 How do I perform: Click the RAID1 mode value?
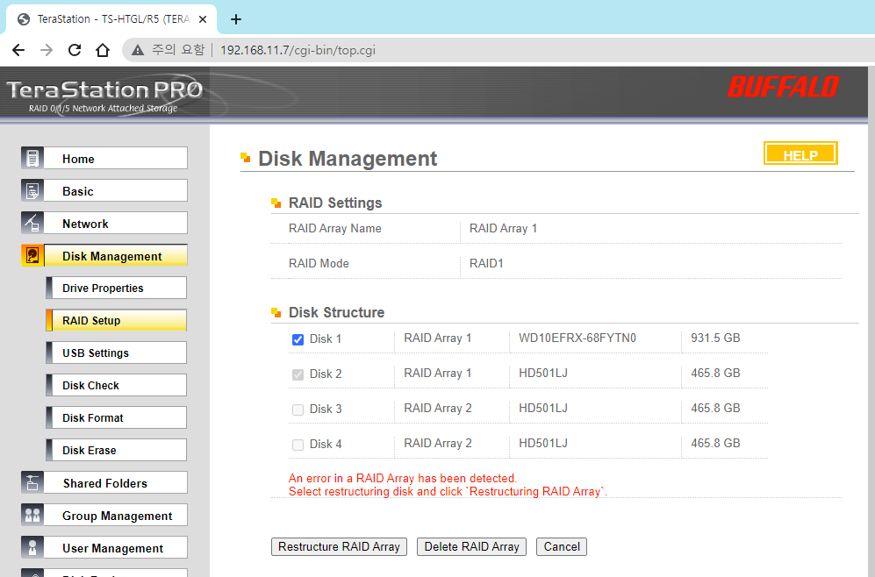[x=486, y=263]
